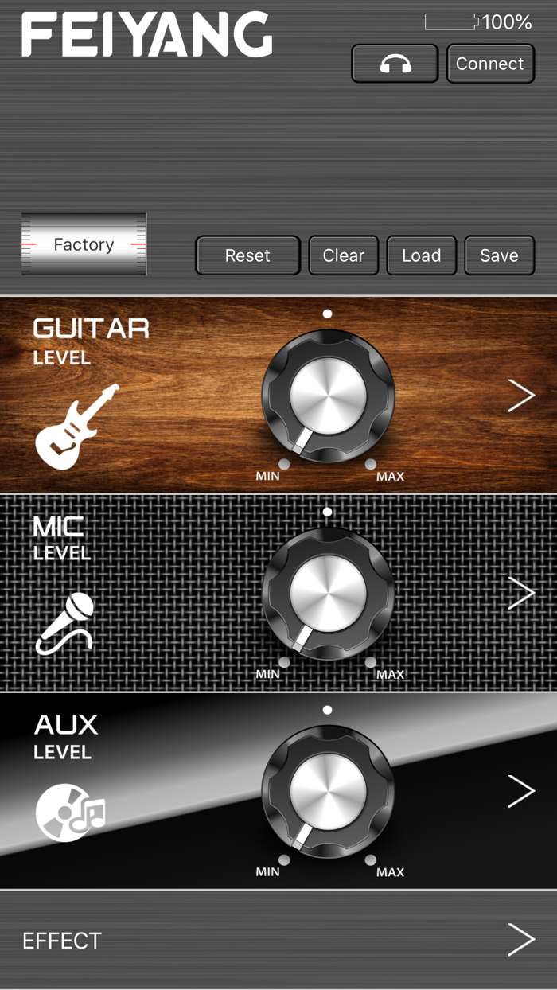
Task: Click the Guitar level knob
Action: [328, 395]
